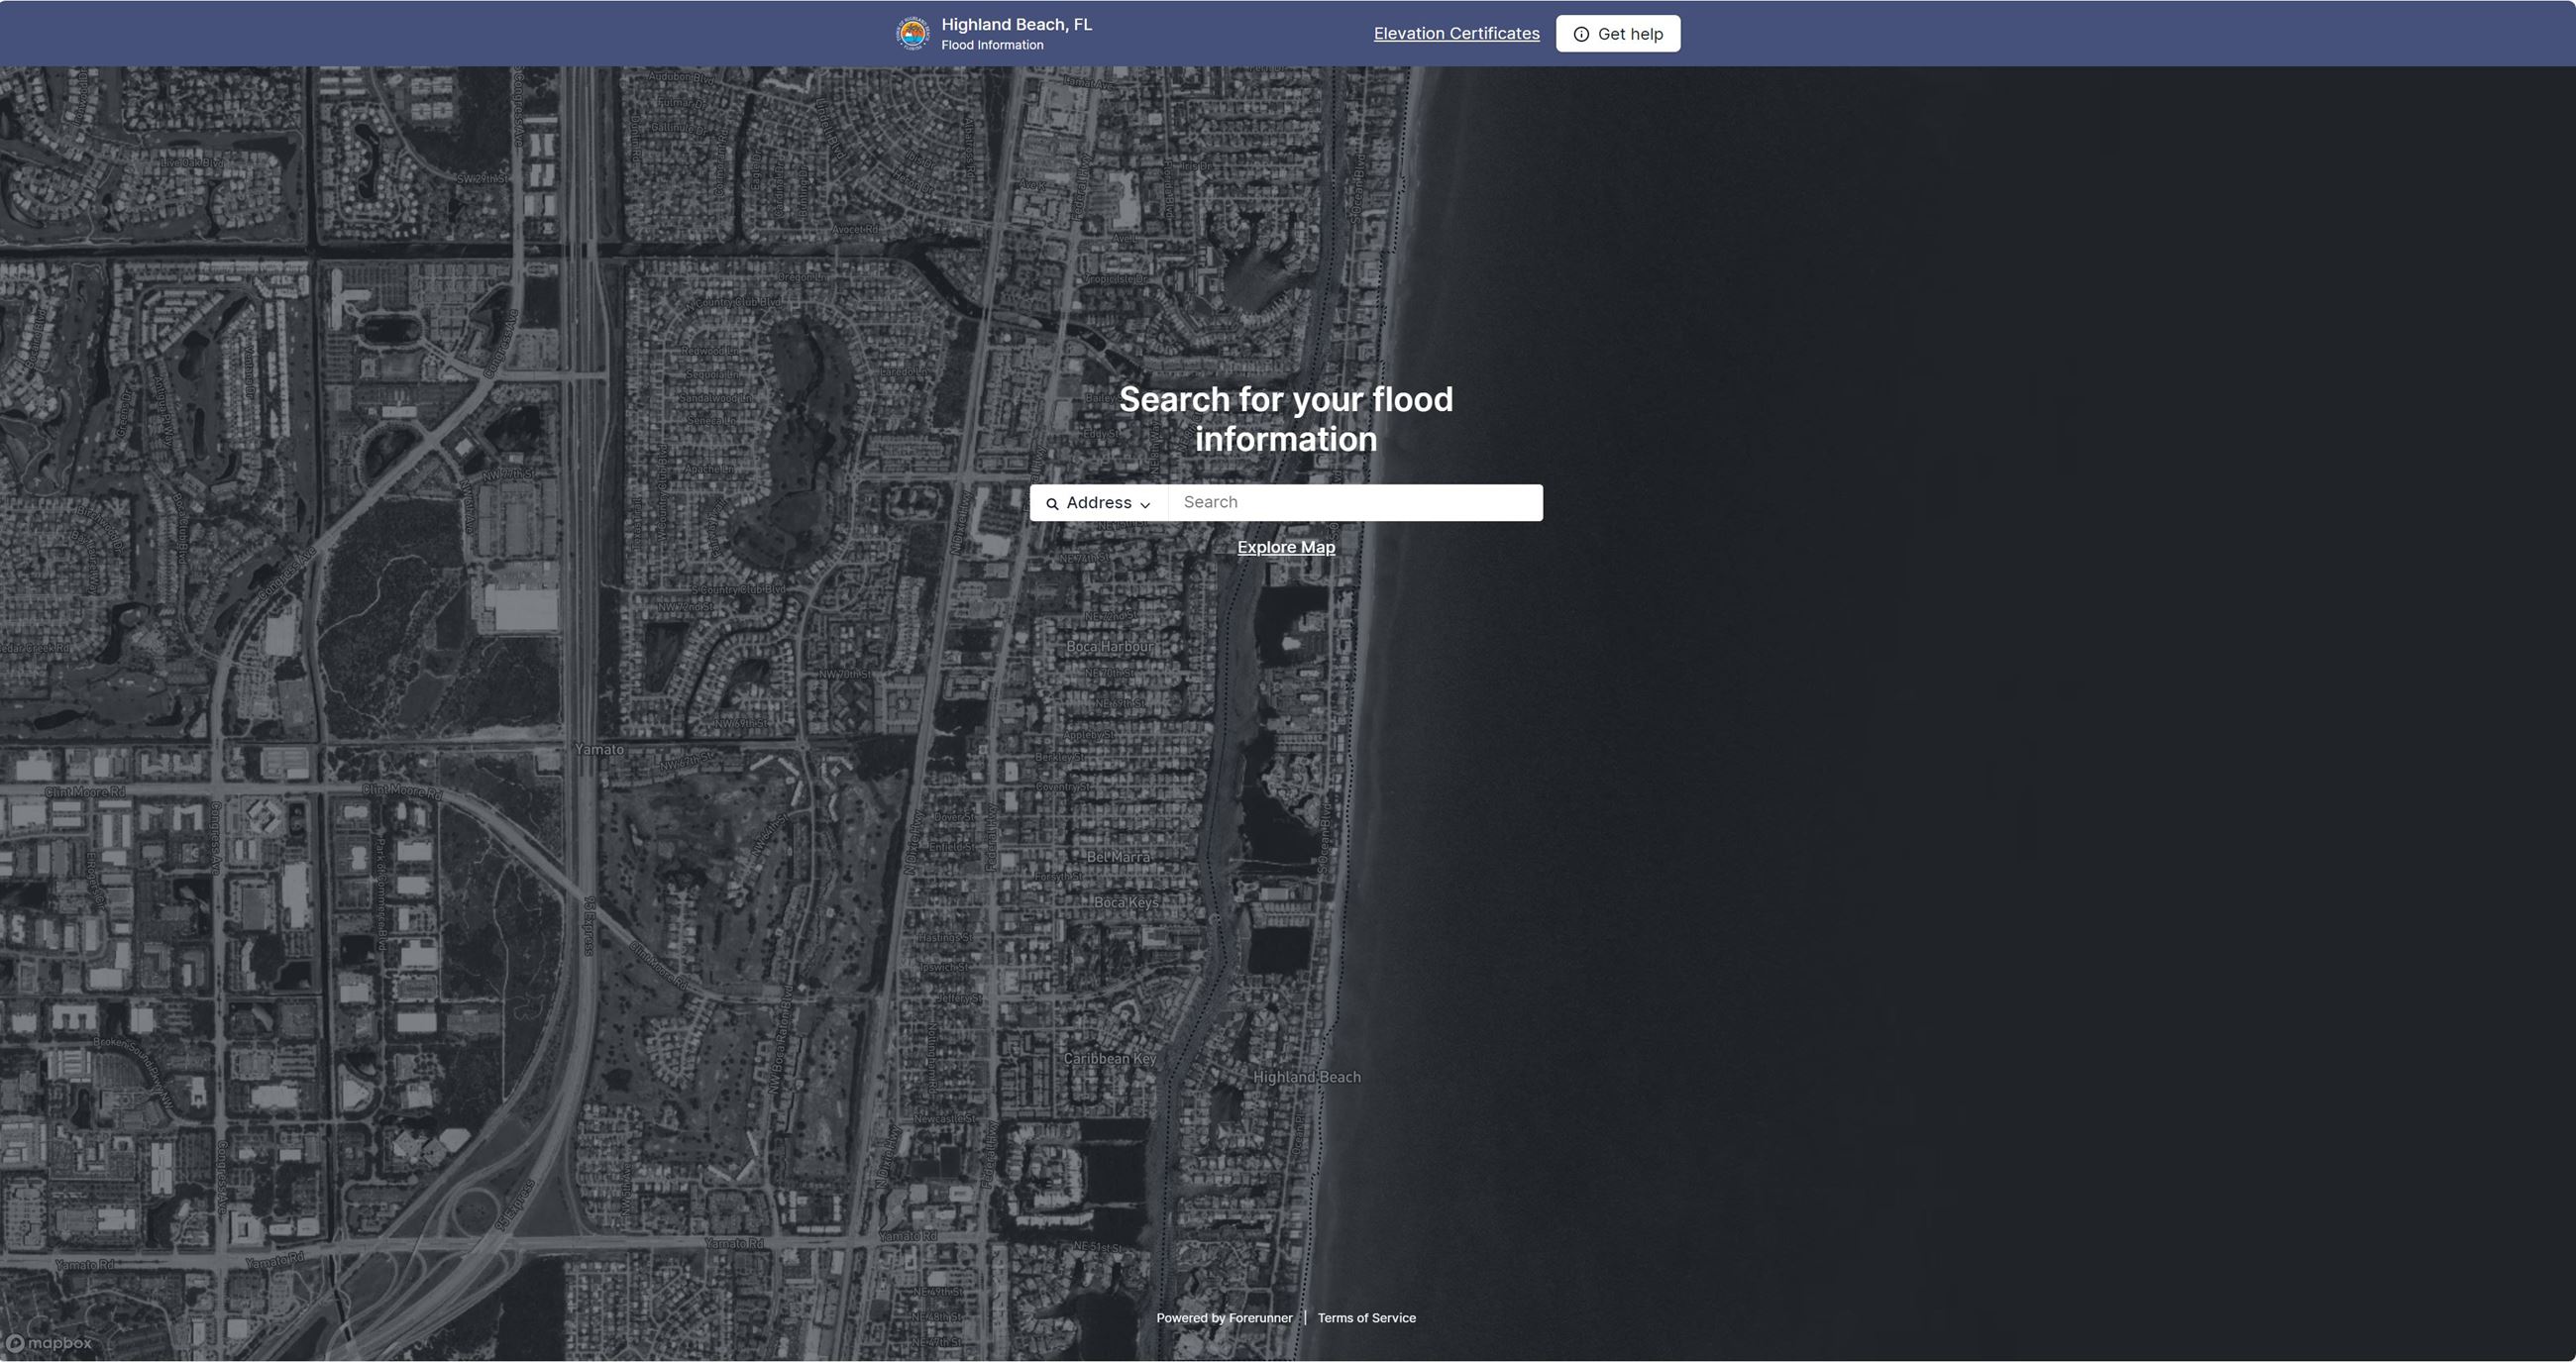Click the info icon in Get help
This screenshot has width=2576, height=1362.
1581,34
